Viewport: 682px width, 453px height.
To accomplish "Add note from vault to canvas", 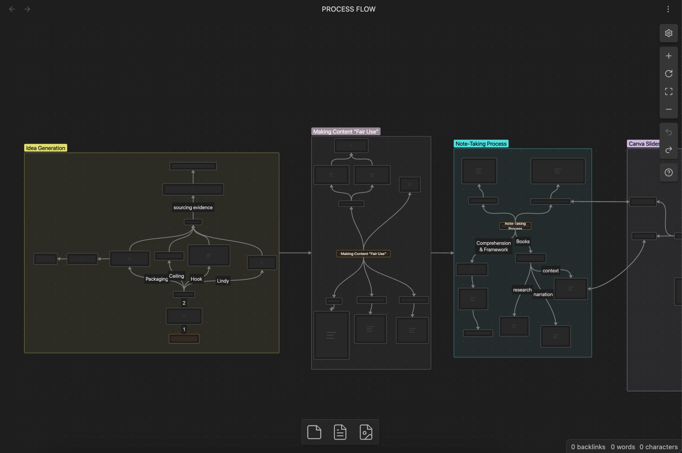I will point(340,432).
